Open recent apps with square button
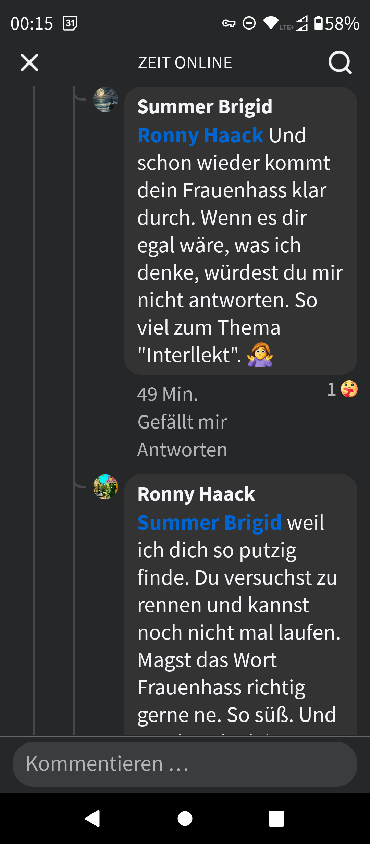The height and width of the screenshot is (844, 370). point(276,819)
